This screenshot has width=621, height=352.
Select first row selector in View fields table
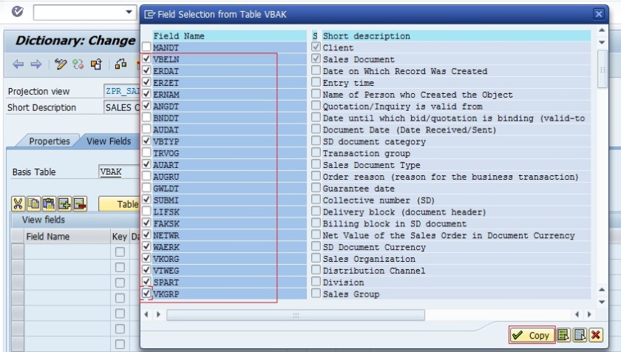click(18, 252)
